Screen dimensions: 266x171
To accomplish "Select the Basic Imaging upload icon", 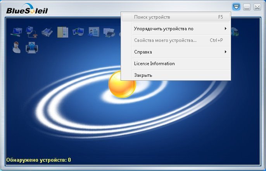I will (32, 48).
